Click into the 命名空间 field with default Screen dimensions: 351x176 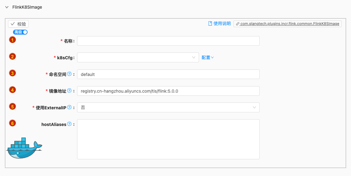tap(168, 74)
